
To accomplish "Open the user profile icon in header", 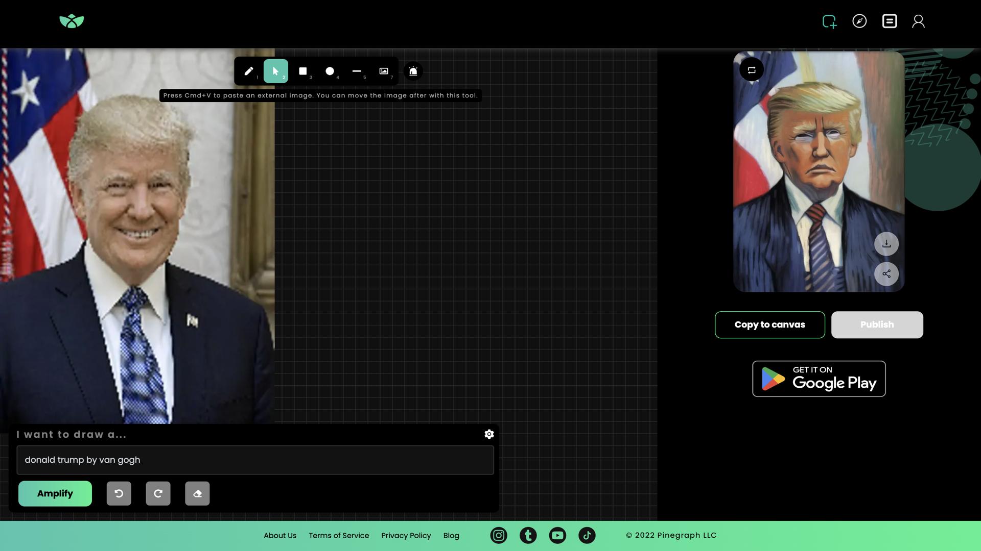I will [918, 21].
